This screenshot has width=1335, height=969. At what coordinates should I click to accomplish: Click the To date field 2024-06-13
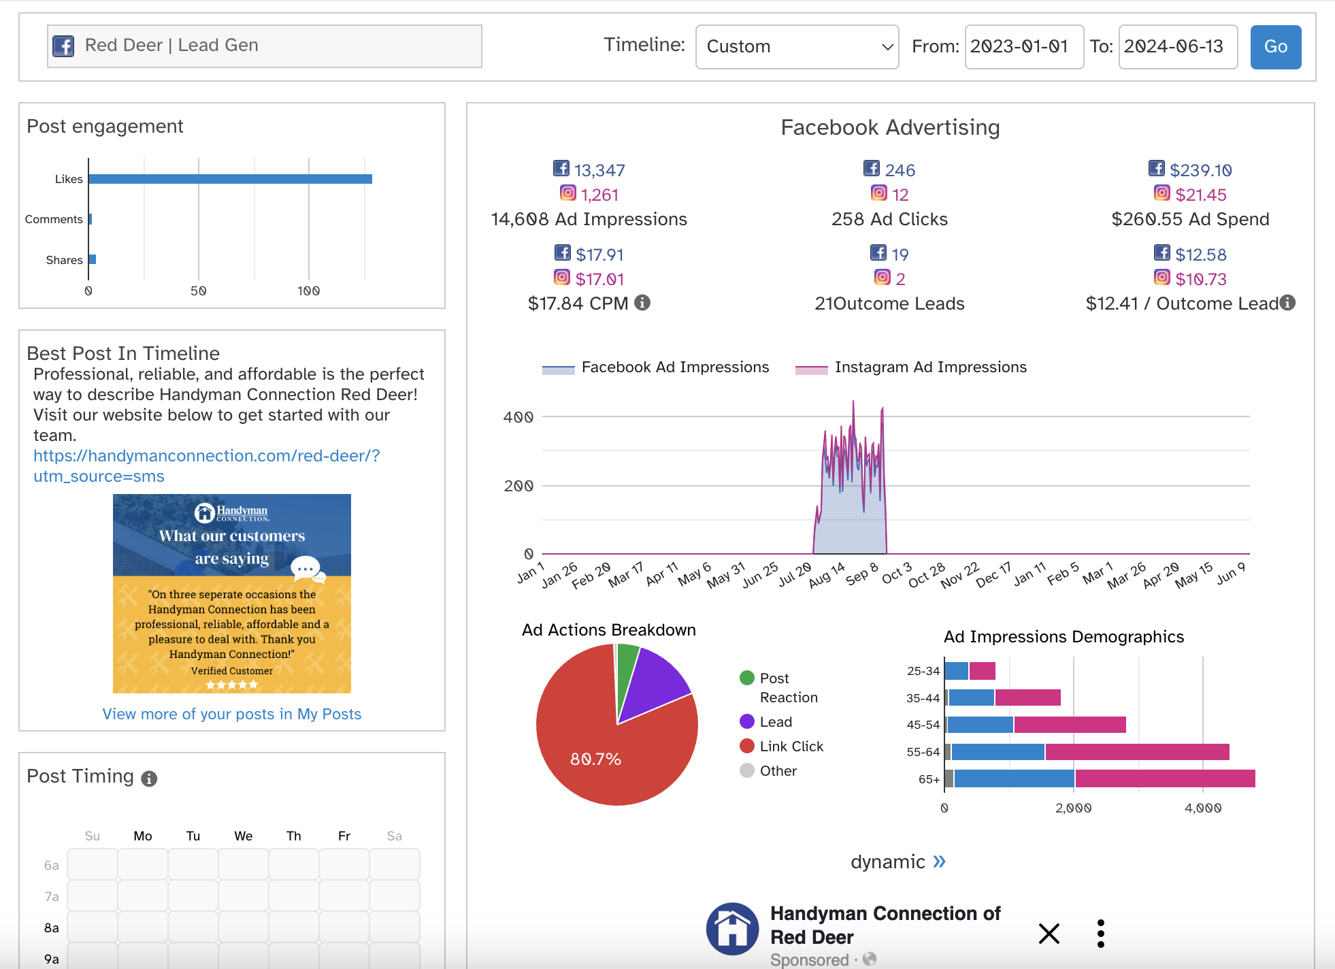[1178, 47]
